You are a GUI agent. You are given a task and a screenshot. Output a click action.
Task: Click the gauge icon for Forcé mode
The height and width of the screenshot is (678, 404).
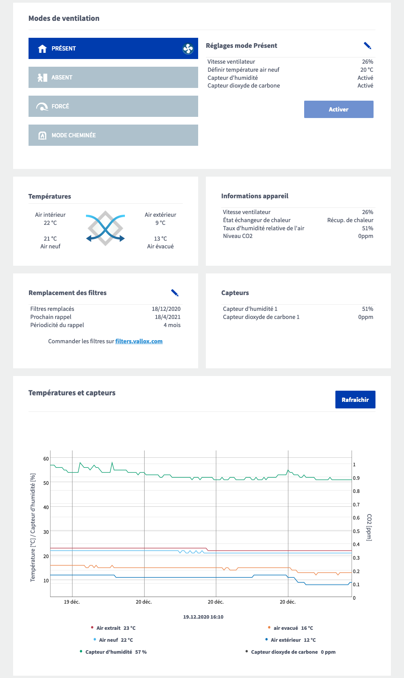[42, 107]
